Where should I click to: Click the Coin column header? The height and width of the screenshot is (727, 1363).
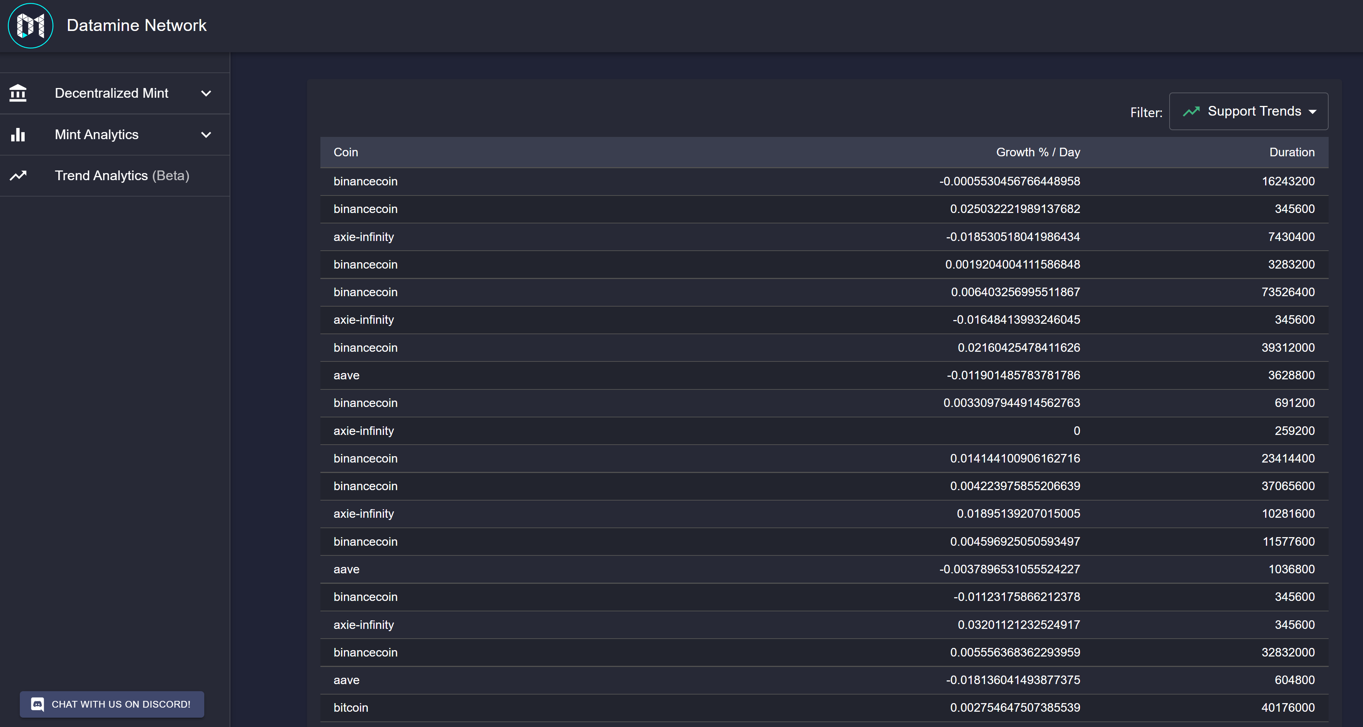pos(345,152)
